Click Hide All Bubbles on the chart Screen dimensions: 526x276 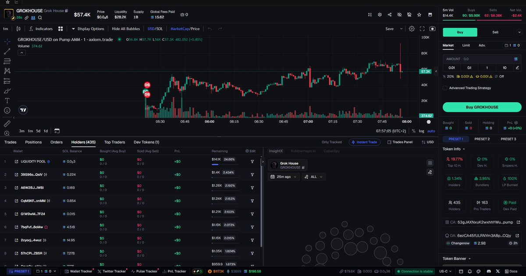point(126,29)
